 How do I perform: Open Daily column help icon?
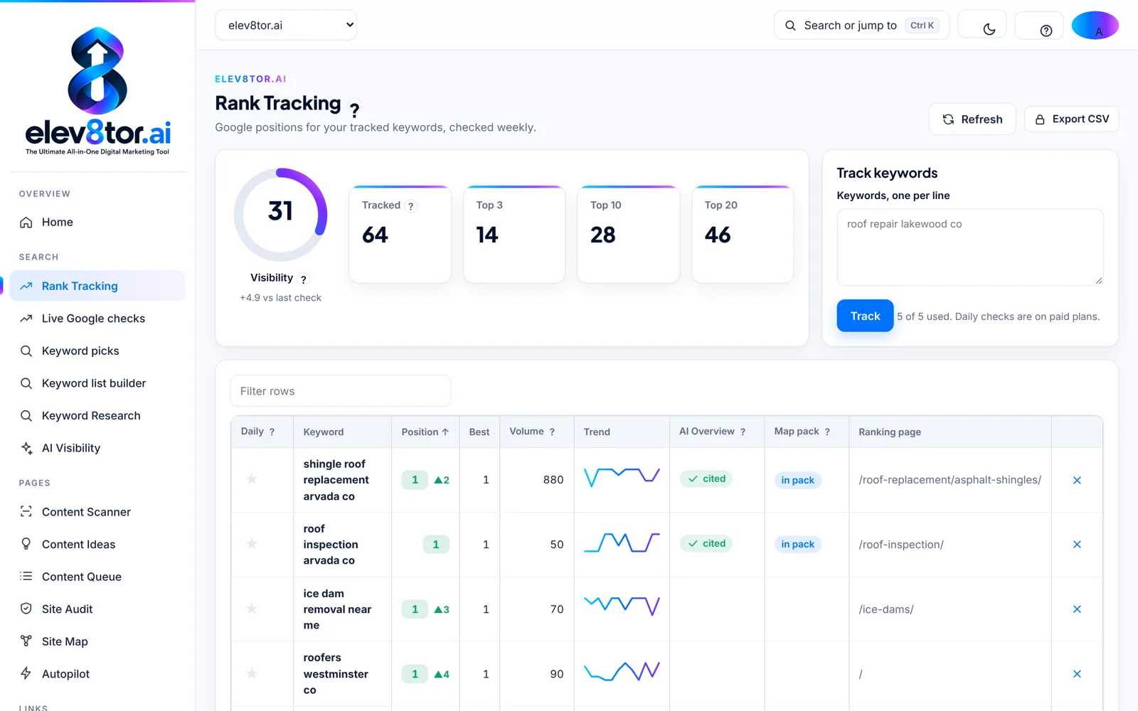pos(272,432)
